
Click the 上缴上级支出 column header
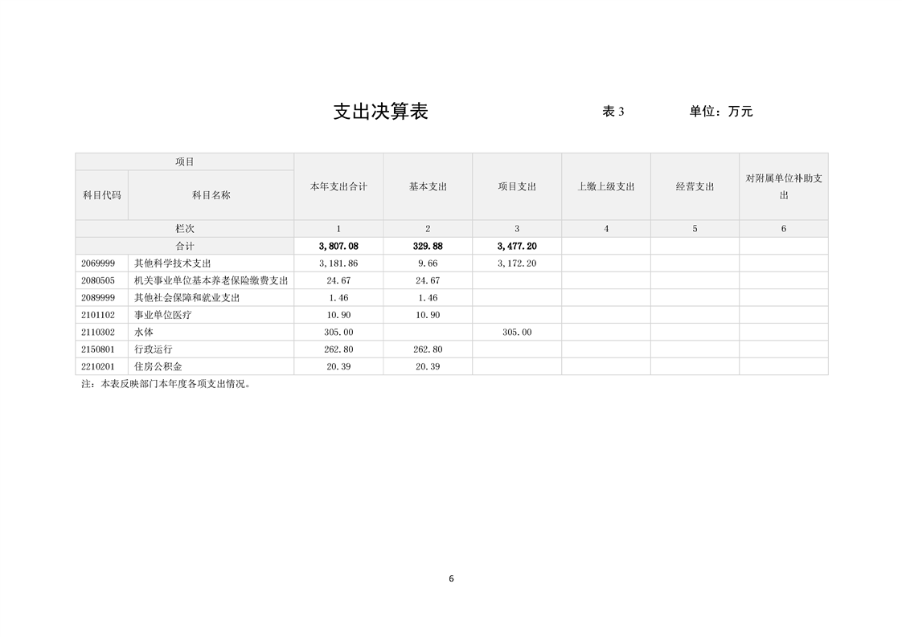tap(606, 186)
